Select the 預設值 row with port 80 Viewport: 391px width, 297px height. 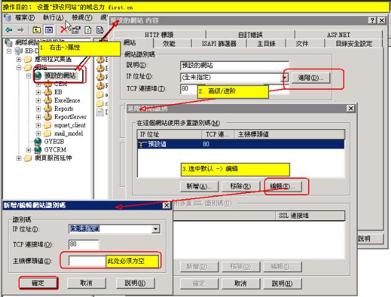coord(241,144)
